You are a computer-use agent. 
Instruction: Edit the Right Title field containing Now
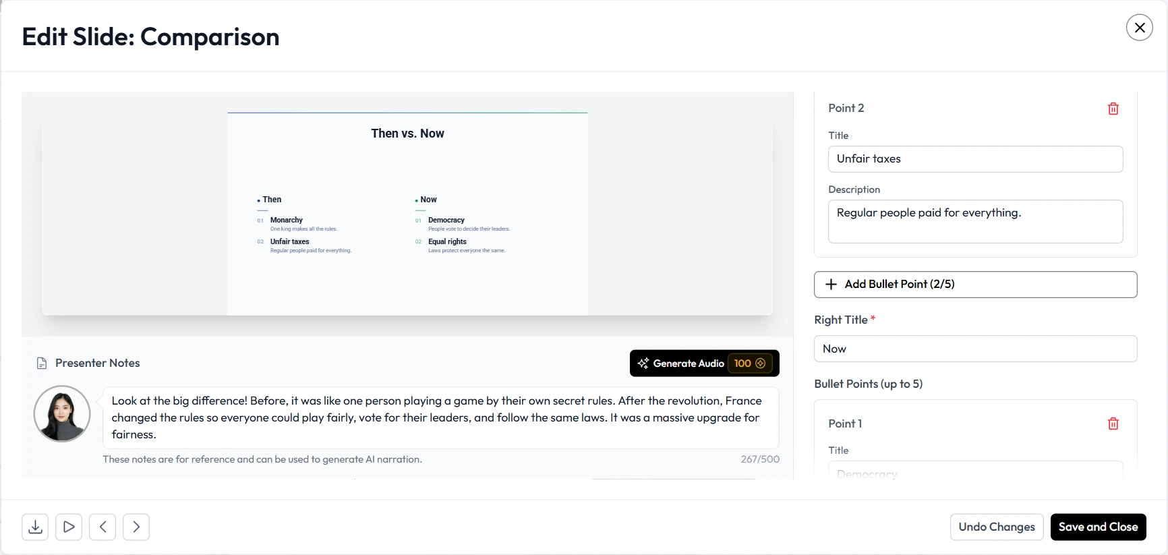976,349
